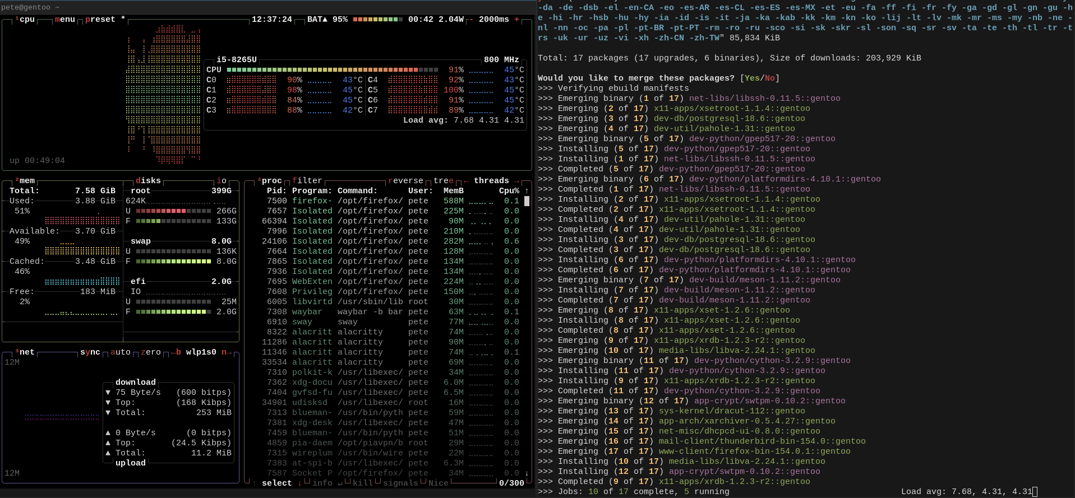1075x498 pixels.
Task: Toggle the net box label
Action: point(25,352)
